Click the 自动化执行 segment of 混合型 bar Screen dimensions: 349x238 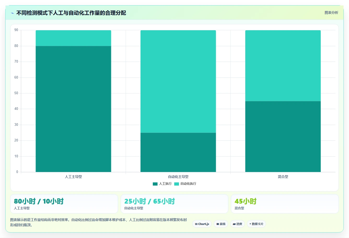[x=283, y=66]
